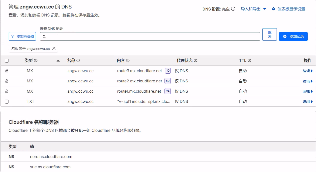
Task: Click the info icon beside TTL column header
Action: 249,61
